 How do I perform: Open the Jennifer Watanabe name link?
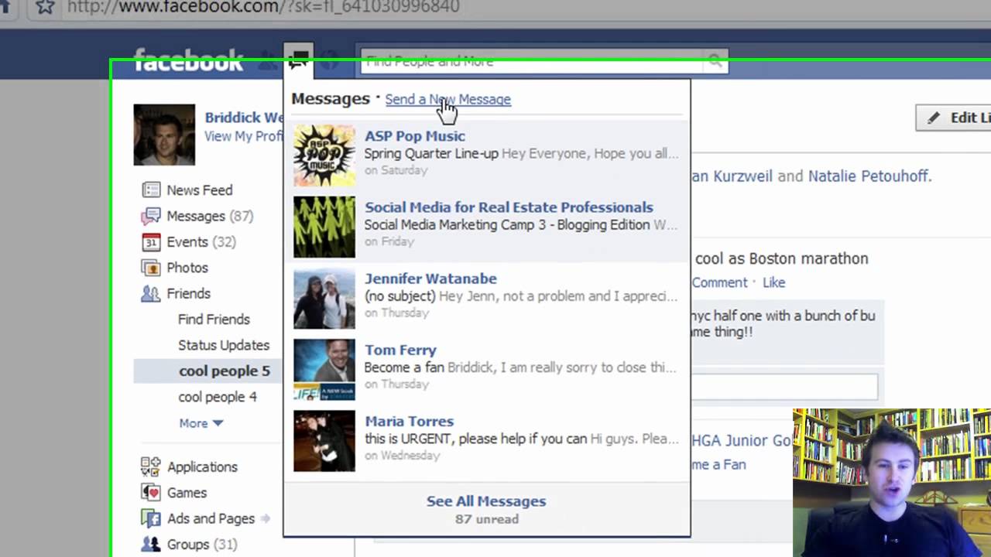pyautogui.click(x=430, y=278)
